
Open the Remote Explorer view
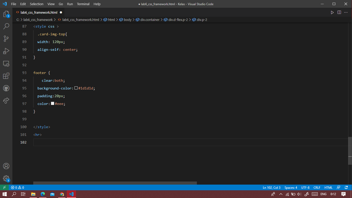click(x=6, y=63)
